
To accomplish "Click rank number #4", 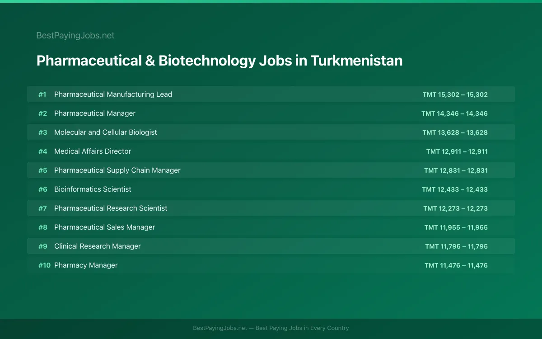I will (x=42, y=151).
